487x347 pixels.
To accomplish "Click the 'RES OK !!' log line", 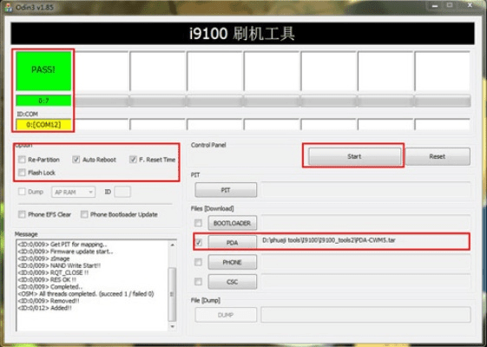I will pyautogui.click(x=47, y=279).
